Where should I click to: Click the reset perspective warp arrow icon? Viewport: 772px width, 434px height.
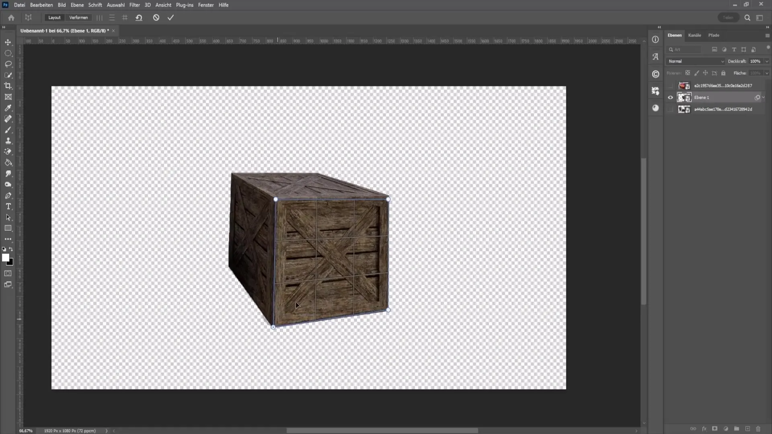pyautogui.click(x=139, y=18)
